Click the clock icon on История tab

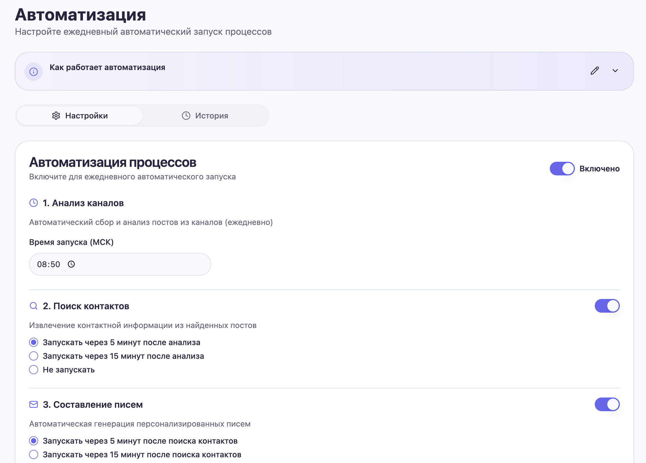click(x=186, y=116)
